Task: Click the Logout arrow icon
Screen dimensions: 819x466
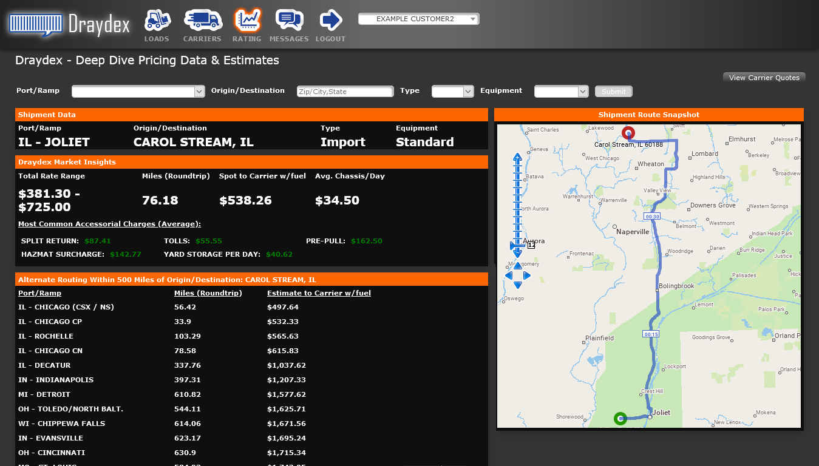Action: pyautogui.click(x=331, y=20)
